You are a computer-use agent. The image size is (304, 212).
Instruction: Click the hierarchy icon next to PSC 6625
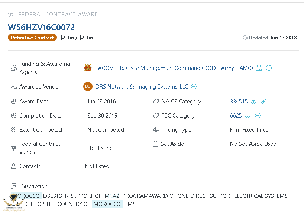pyautogui.click(x=248, y=115)
